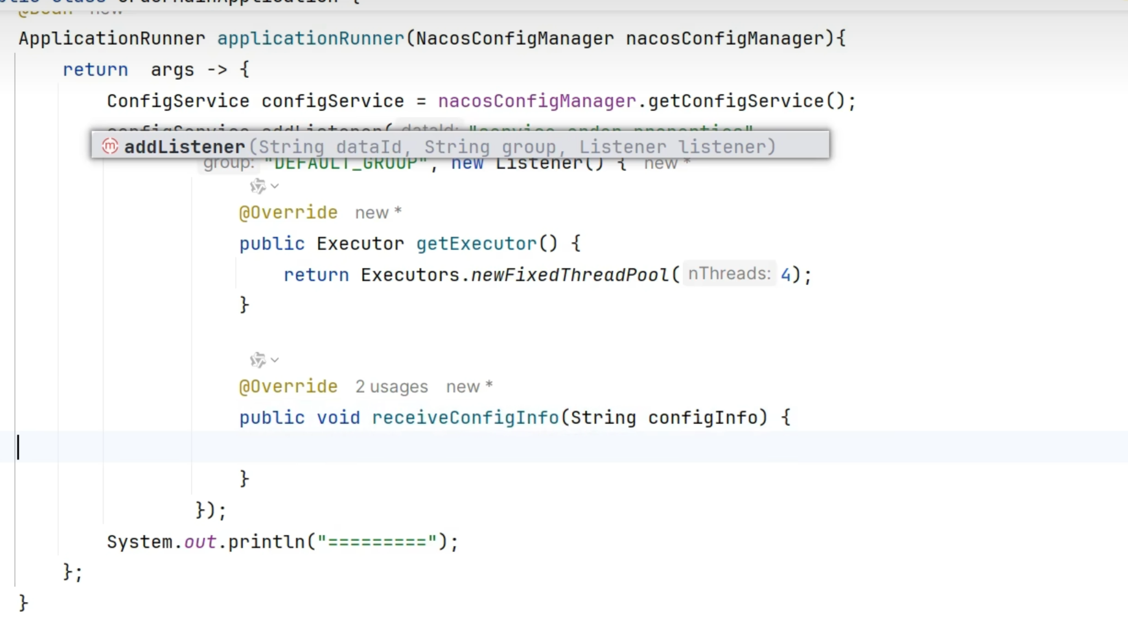
Task: Click the empty line inside receiveConfigInfo body
Action: (491, 447)
